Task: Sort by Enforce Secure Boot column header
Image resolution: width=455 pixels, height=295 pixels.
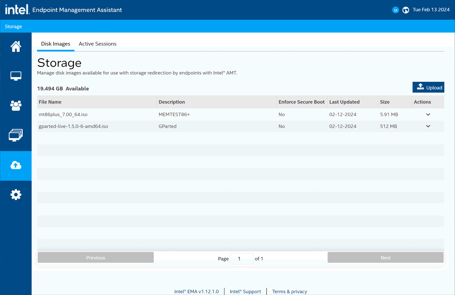Action: [302, 102]
